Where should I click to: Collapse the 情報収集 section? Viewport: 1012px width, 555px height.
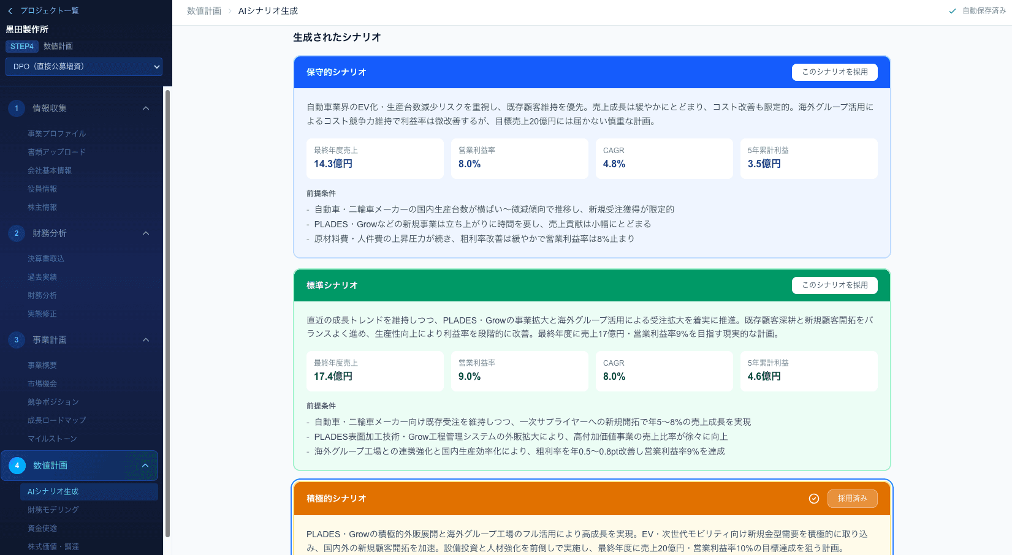146,108
